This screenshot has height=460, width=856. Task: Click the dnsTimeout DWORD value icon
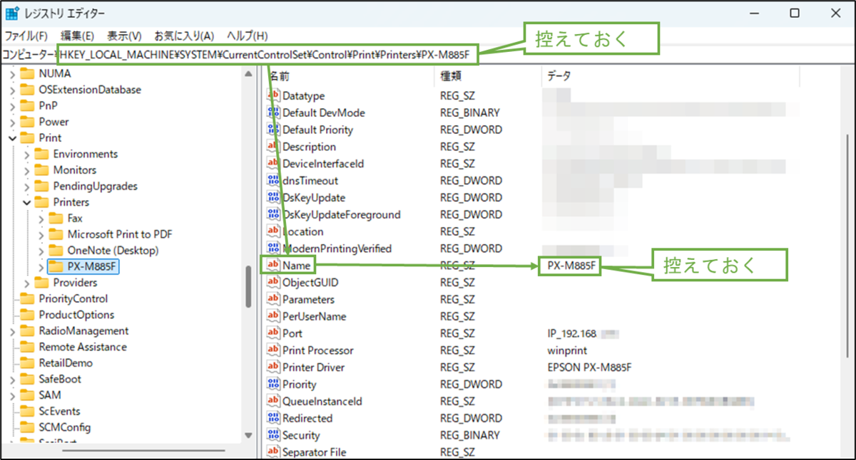pyautogui.click(x=273, y=181)
